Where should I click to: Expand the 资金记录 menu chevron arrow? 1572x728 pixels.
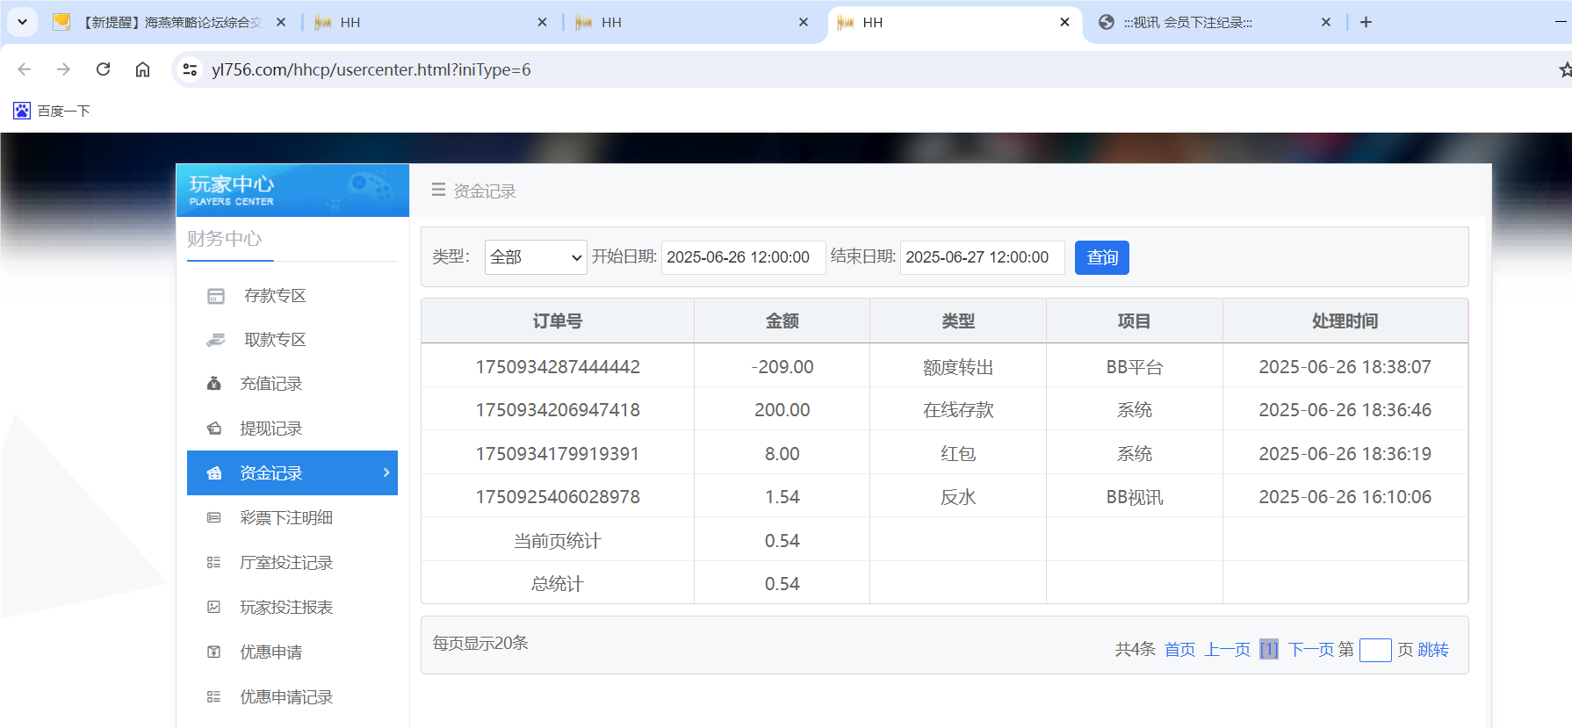[x=386, y=472]
